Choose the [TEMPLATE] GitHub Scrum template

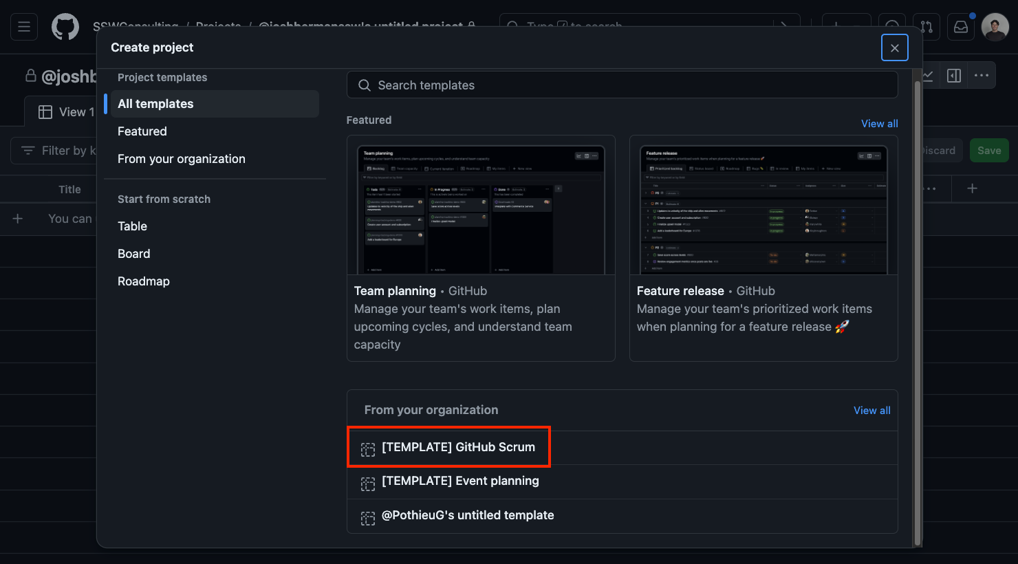[458, 448]
